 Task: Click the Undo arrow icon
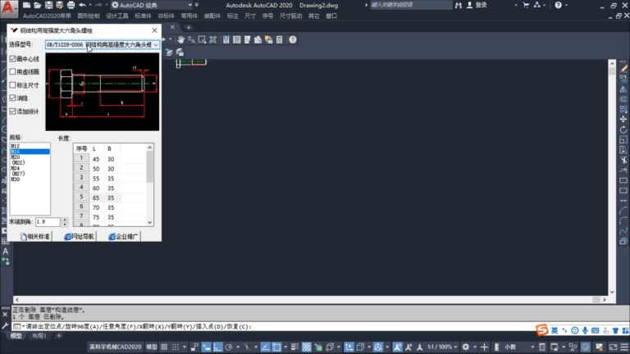[x=82, y=5]
